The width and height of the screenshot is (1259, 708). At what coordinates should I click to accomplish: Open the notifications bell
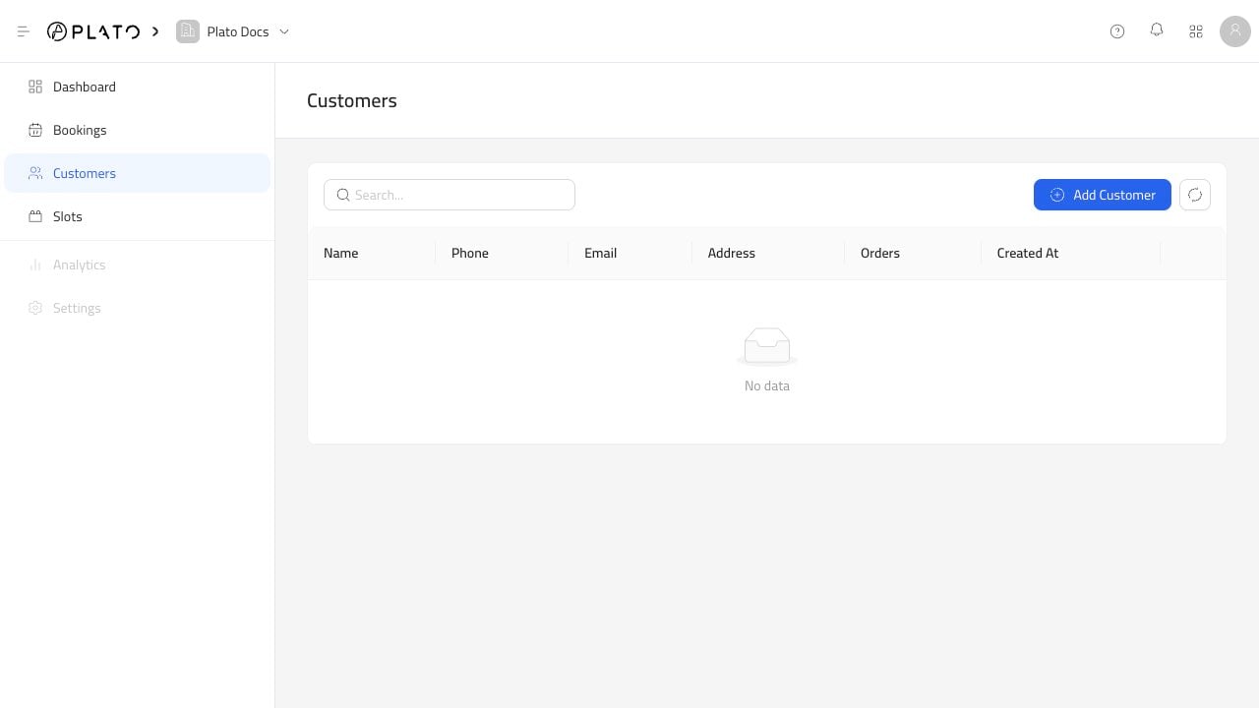1157,31
